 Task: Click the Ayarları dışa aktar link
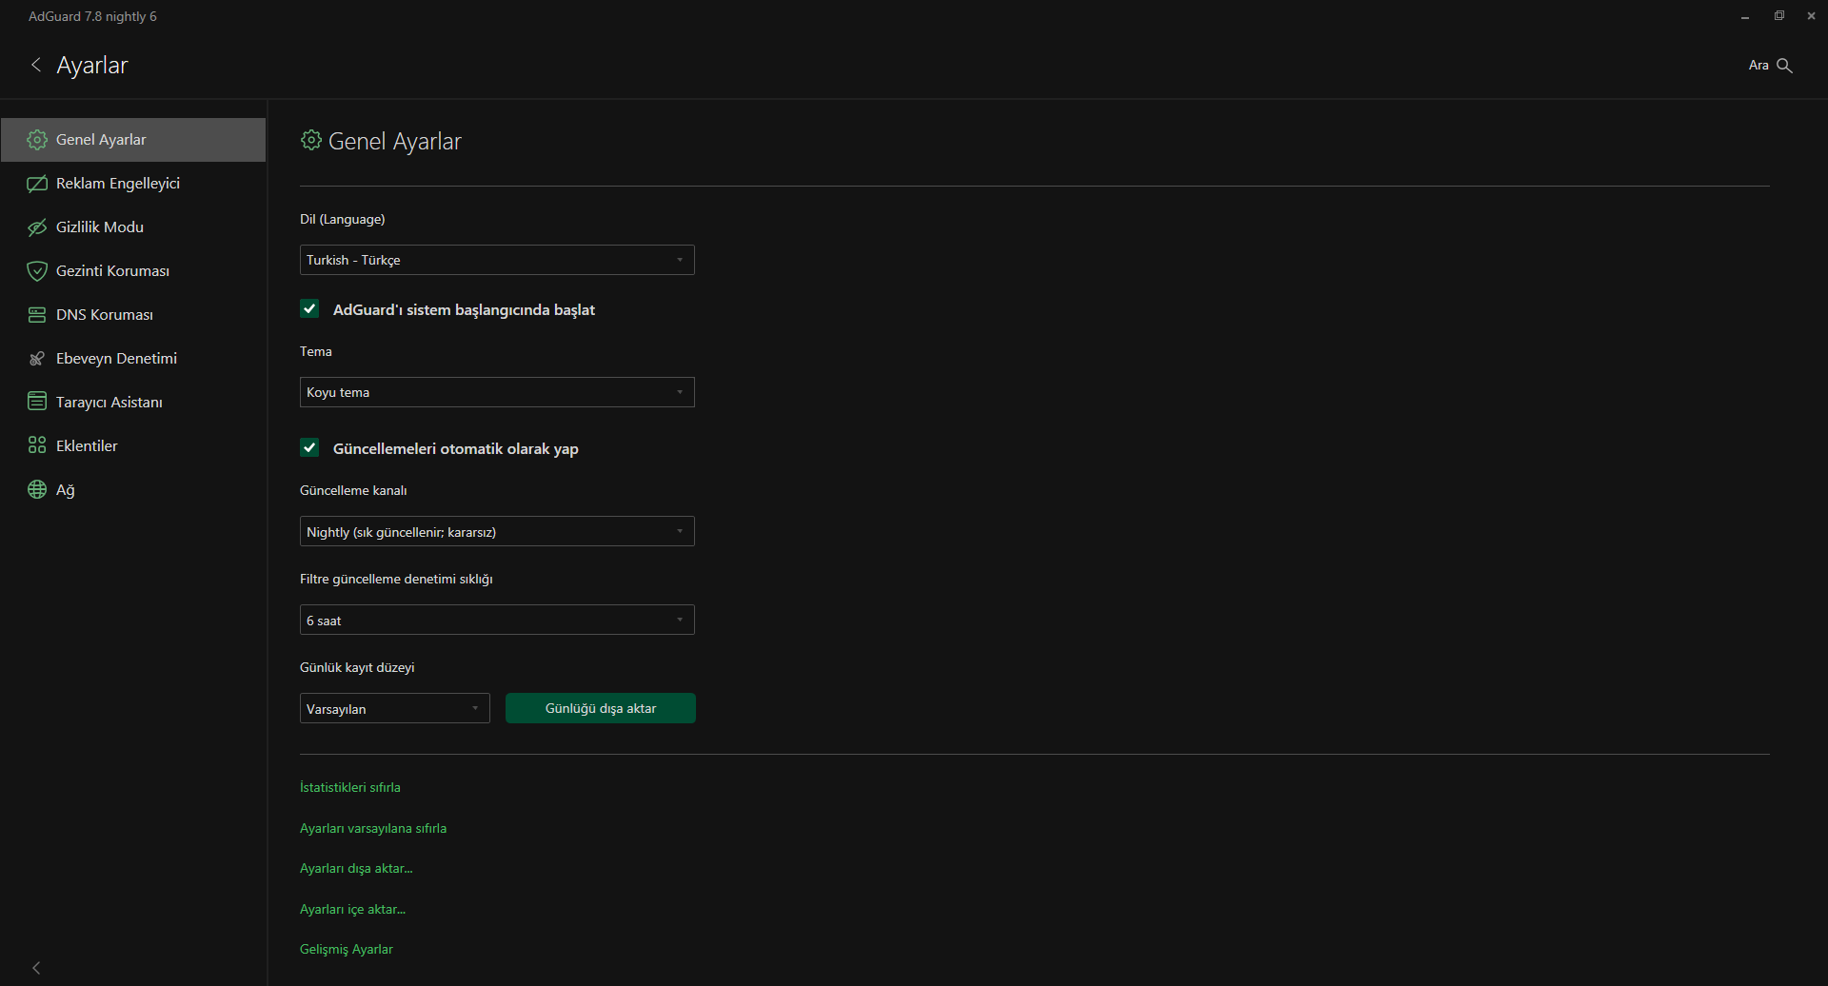click(x=356, y=868)
